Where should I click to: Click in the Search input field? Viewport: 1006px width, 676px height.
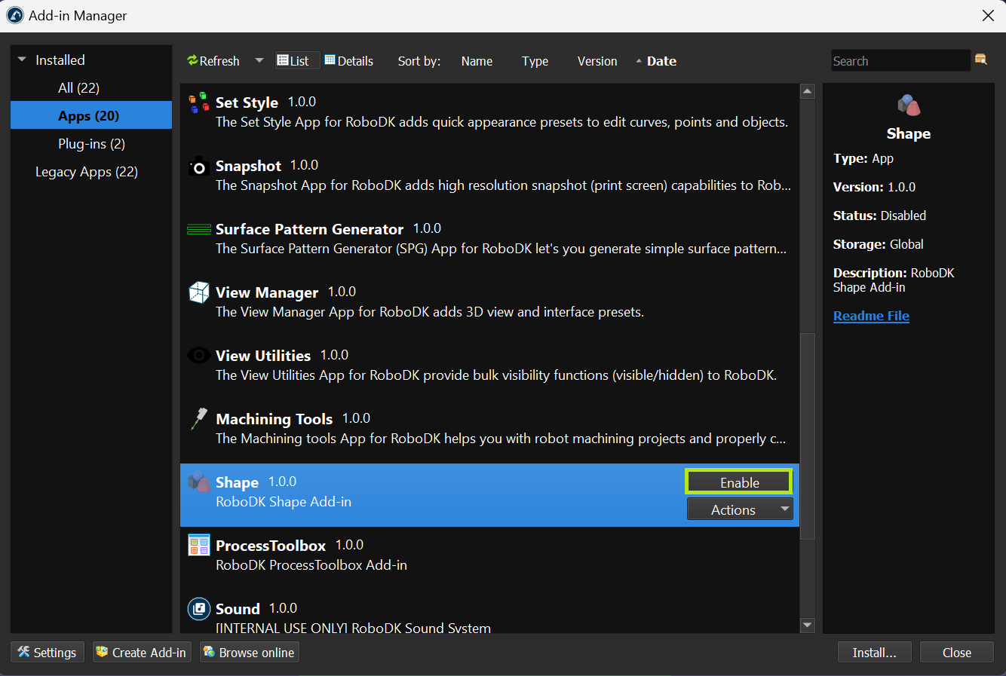[900, 61]
